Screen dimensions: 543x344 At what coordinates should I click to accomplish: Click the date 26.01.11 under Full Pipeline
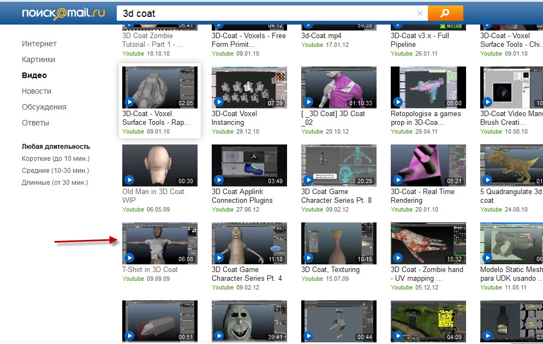(x=426, y=53)
